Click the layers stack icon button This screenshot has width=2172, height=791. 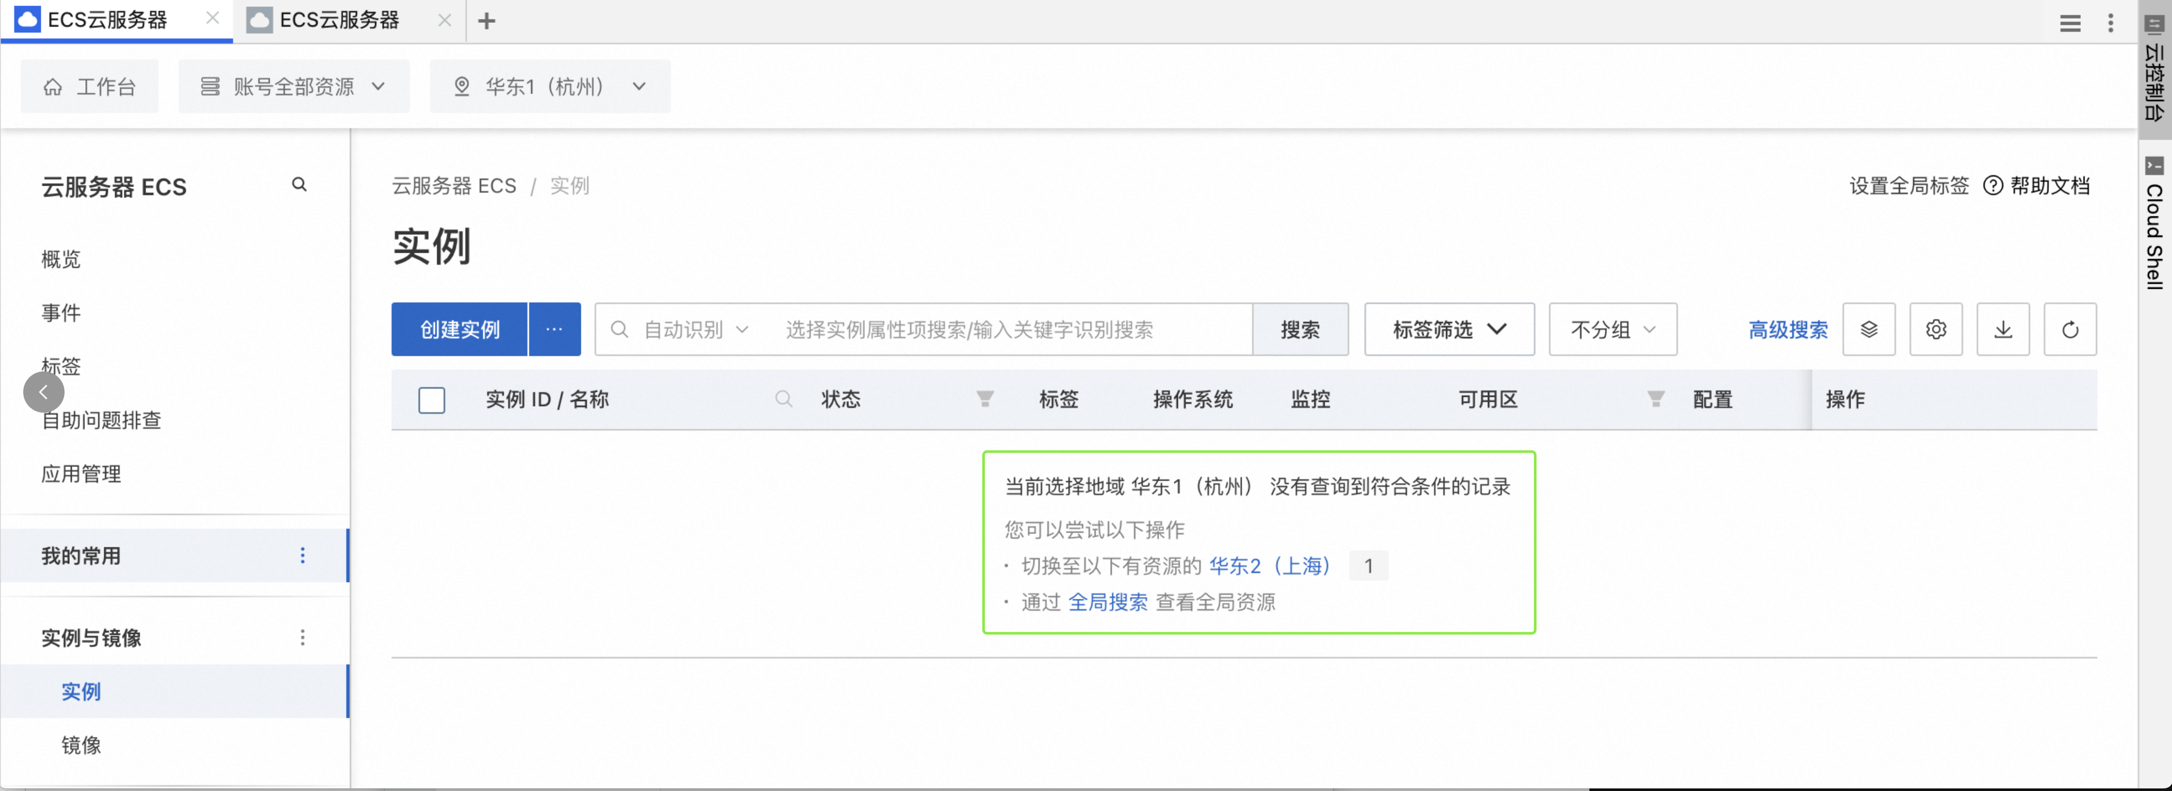pos(1869,329)
